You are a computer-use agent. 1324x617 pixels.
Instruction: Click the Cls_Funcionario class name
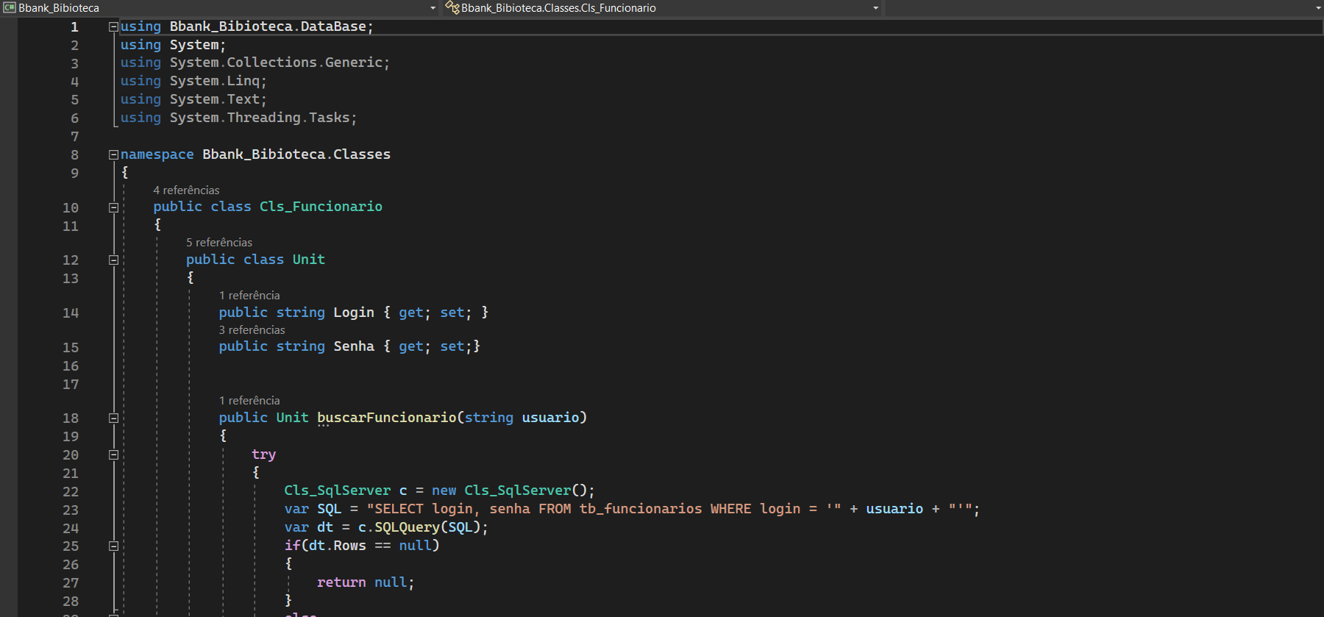[321, 207]
